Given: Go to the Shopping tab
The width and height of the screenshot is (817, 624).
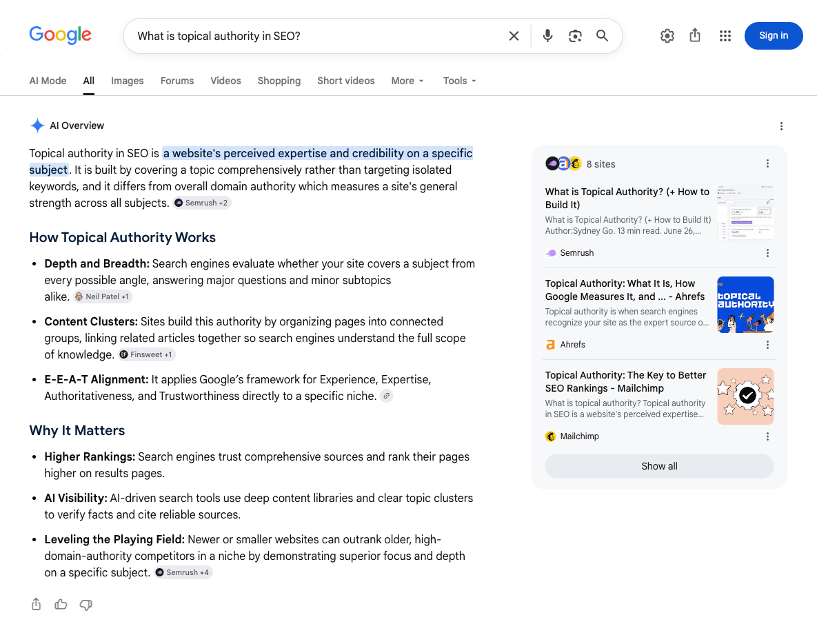Looking at the screenshot, I should point(279,81).
